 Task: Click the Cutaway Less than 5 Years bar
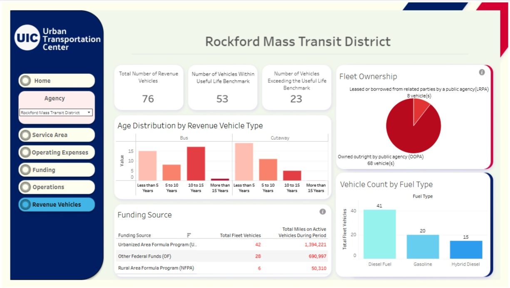tap(244, 162)
